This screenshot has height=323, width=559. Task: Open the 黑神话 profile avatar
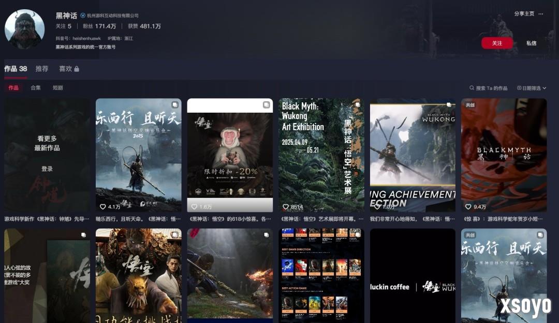(25, 29)
